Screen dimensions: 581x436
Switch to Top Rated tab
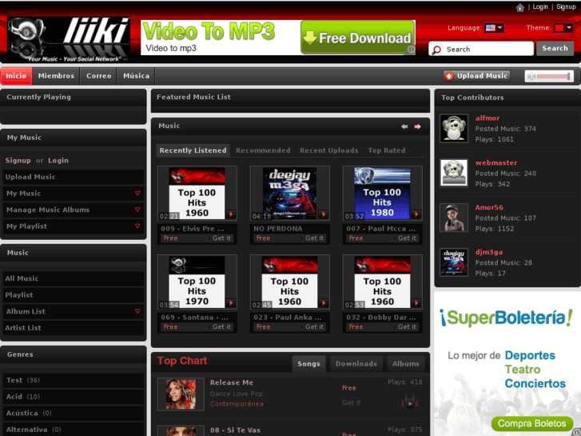[x=387, y=150]
